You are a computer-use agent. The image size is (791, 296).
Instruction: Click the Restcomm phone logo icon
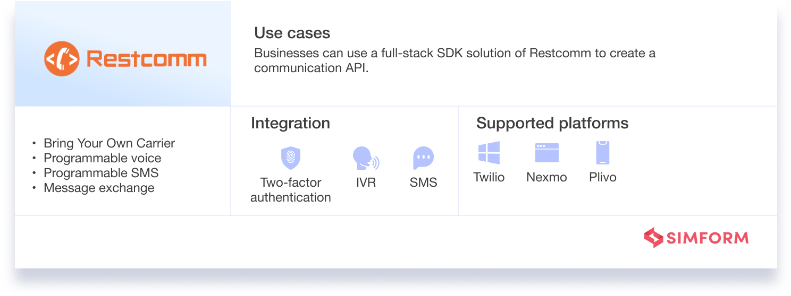point(62,59)
